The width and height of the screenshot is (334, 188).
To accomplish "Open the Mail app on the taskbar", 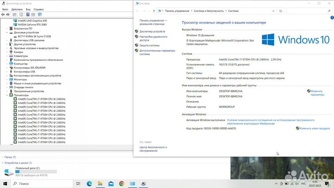I will click(x=111, y=183).
